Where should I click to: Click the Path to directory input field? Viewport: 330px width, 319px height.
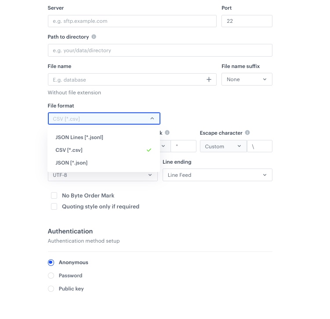tap(160, 50)
